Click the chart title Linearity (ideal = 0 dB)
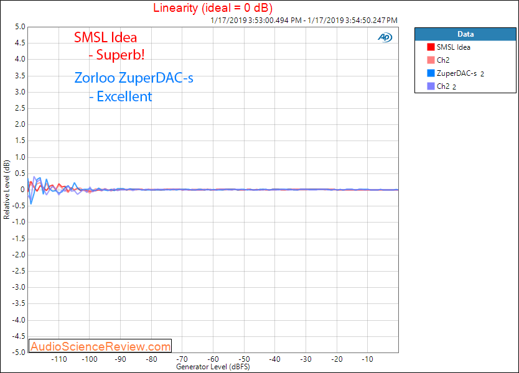The image size is (519, 373). pos(213,8)
